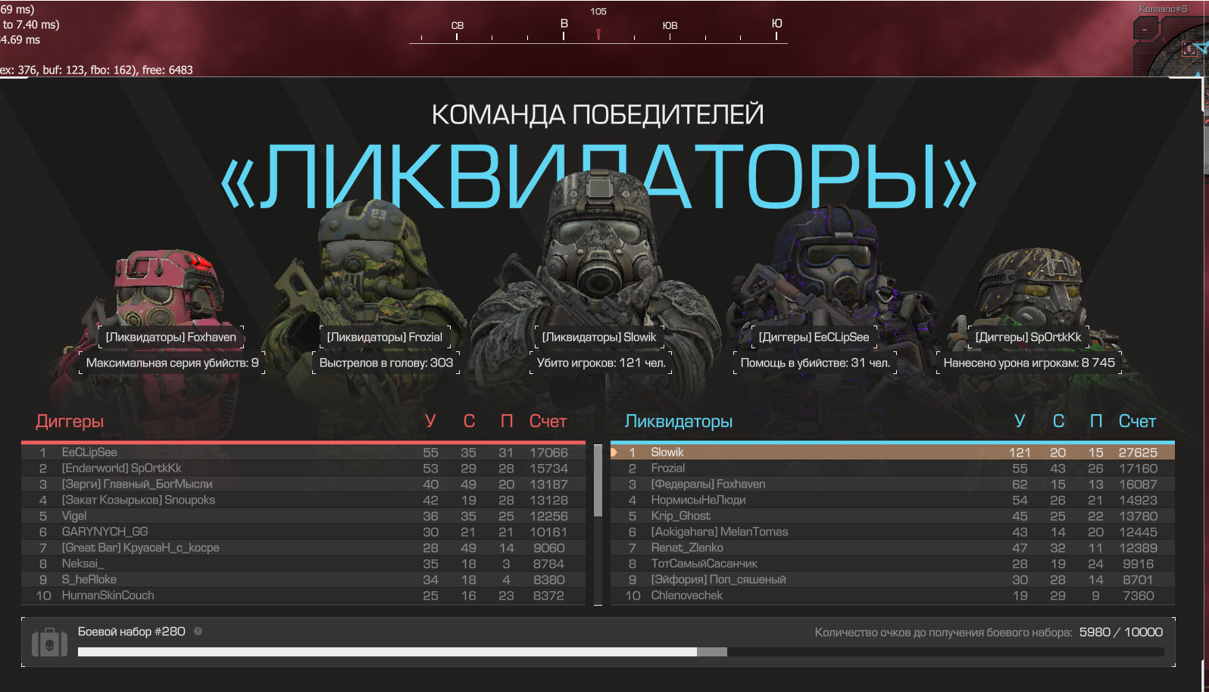Click the skull briefcase combat kit icon
The image size is (1209, 692).
pos(49,643)
